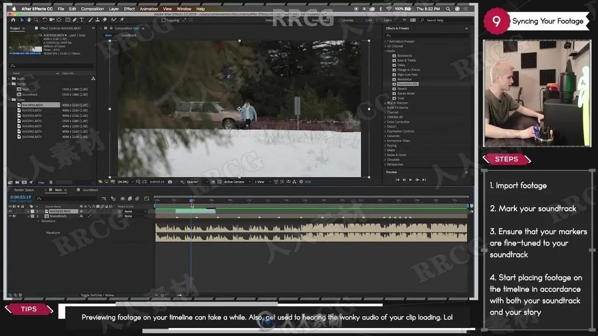Select the Brush tool
Image resolution: width=598 pixels, height=336 pixels.
pos(91,20)
